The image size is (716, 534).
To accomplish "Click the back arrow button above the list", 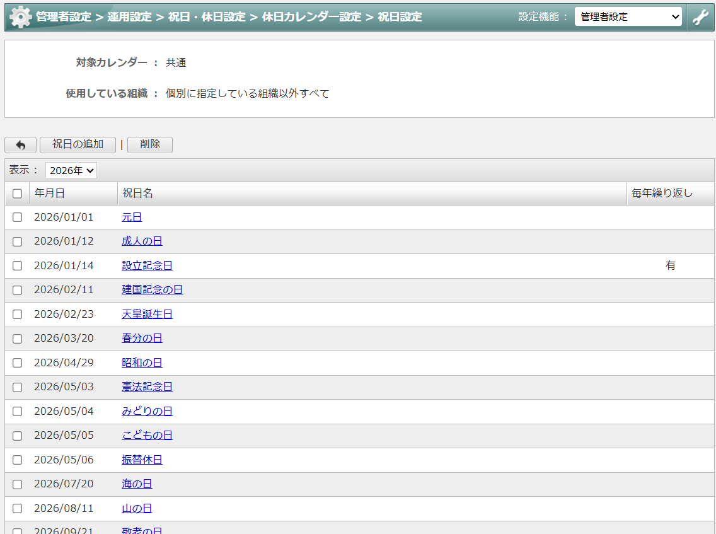I will click(x=20, y=144).
